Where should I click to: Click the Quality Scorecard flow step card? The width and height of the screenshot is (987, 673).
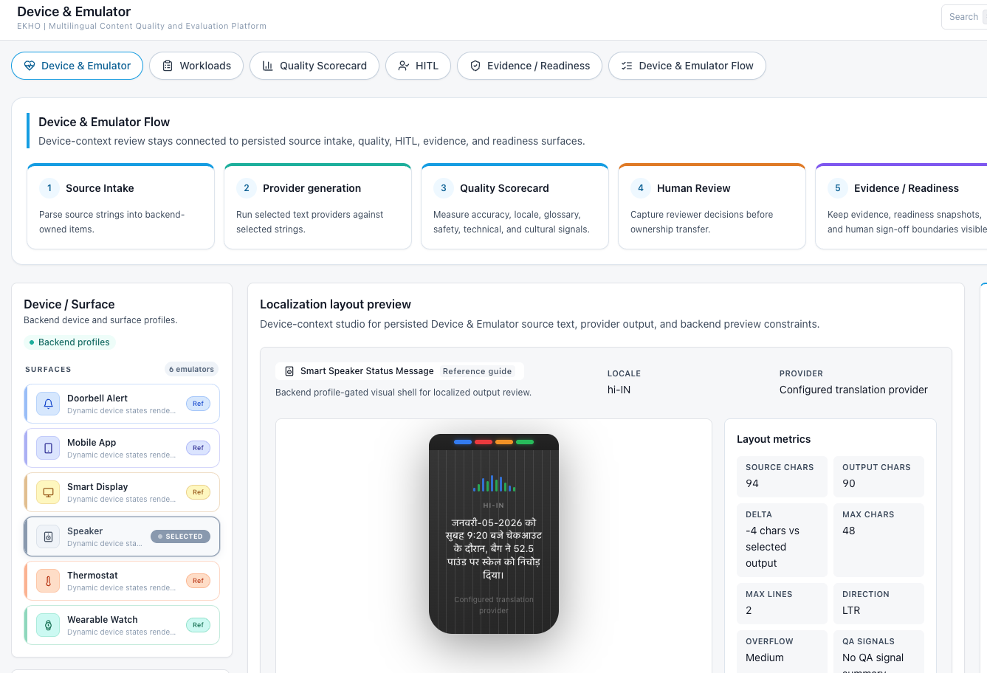coord(515,207)
